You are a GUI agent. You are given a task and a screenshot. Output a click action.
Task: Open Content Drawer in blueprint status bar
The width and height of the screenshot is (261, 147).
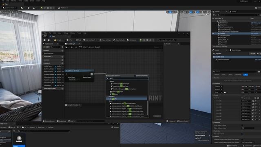pos(49,121)
